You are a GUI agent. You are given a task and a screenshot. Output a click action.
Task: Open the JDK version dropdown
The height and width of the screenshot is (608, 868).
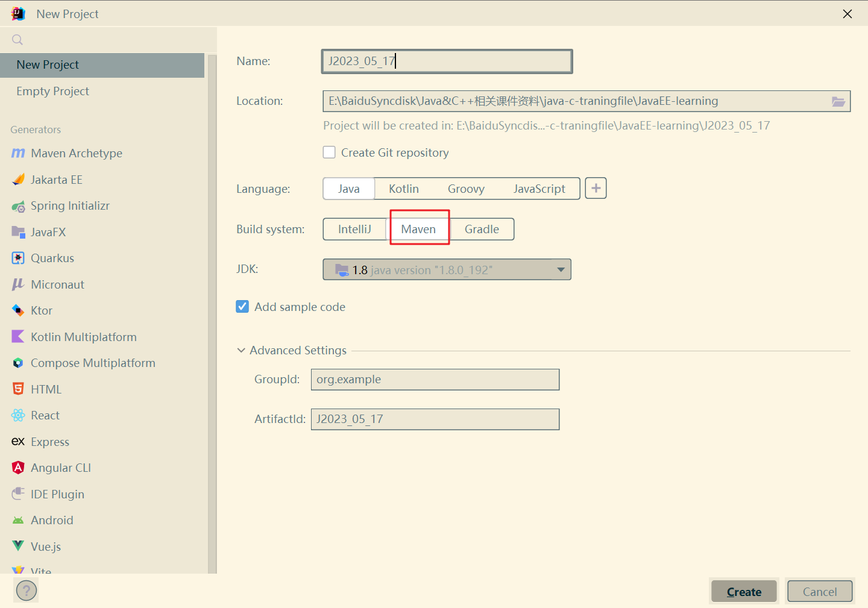point(447,269)
